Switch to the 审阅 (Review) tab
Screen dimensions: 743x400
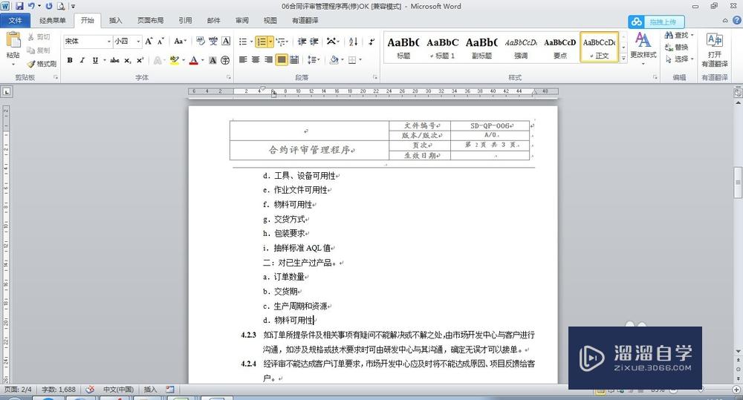[x=242, y=20]
